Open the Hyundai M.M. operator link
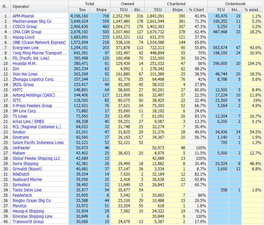The height and width of the screenshot is (225, 264). 24,64
